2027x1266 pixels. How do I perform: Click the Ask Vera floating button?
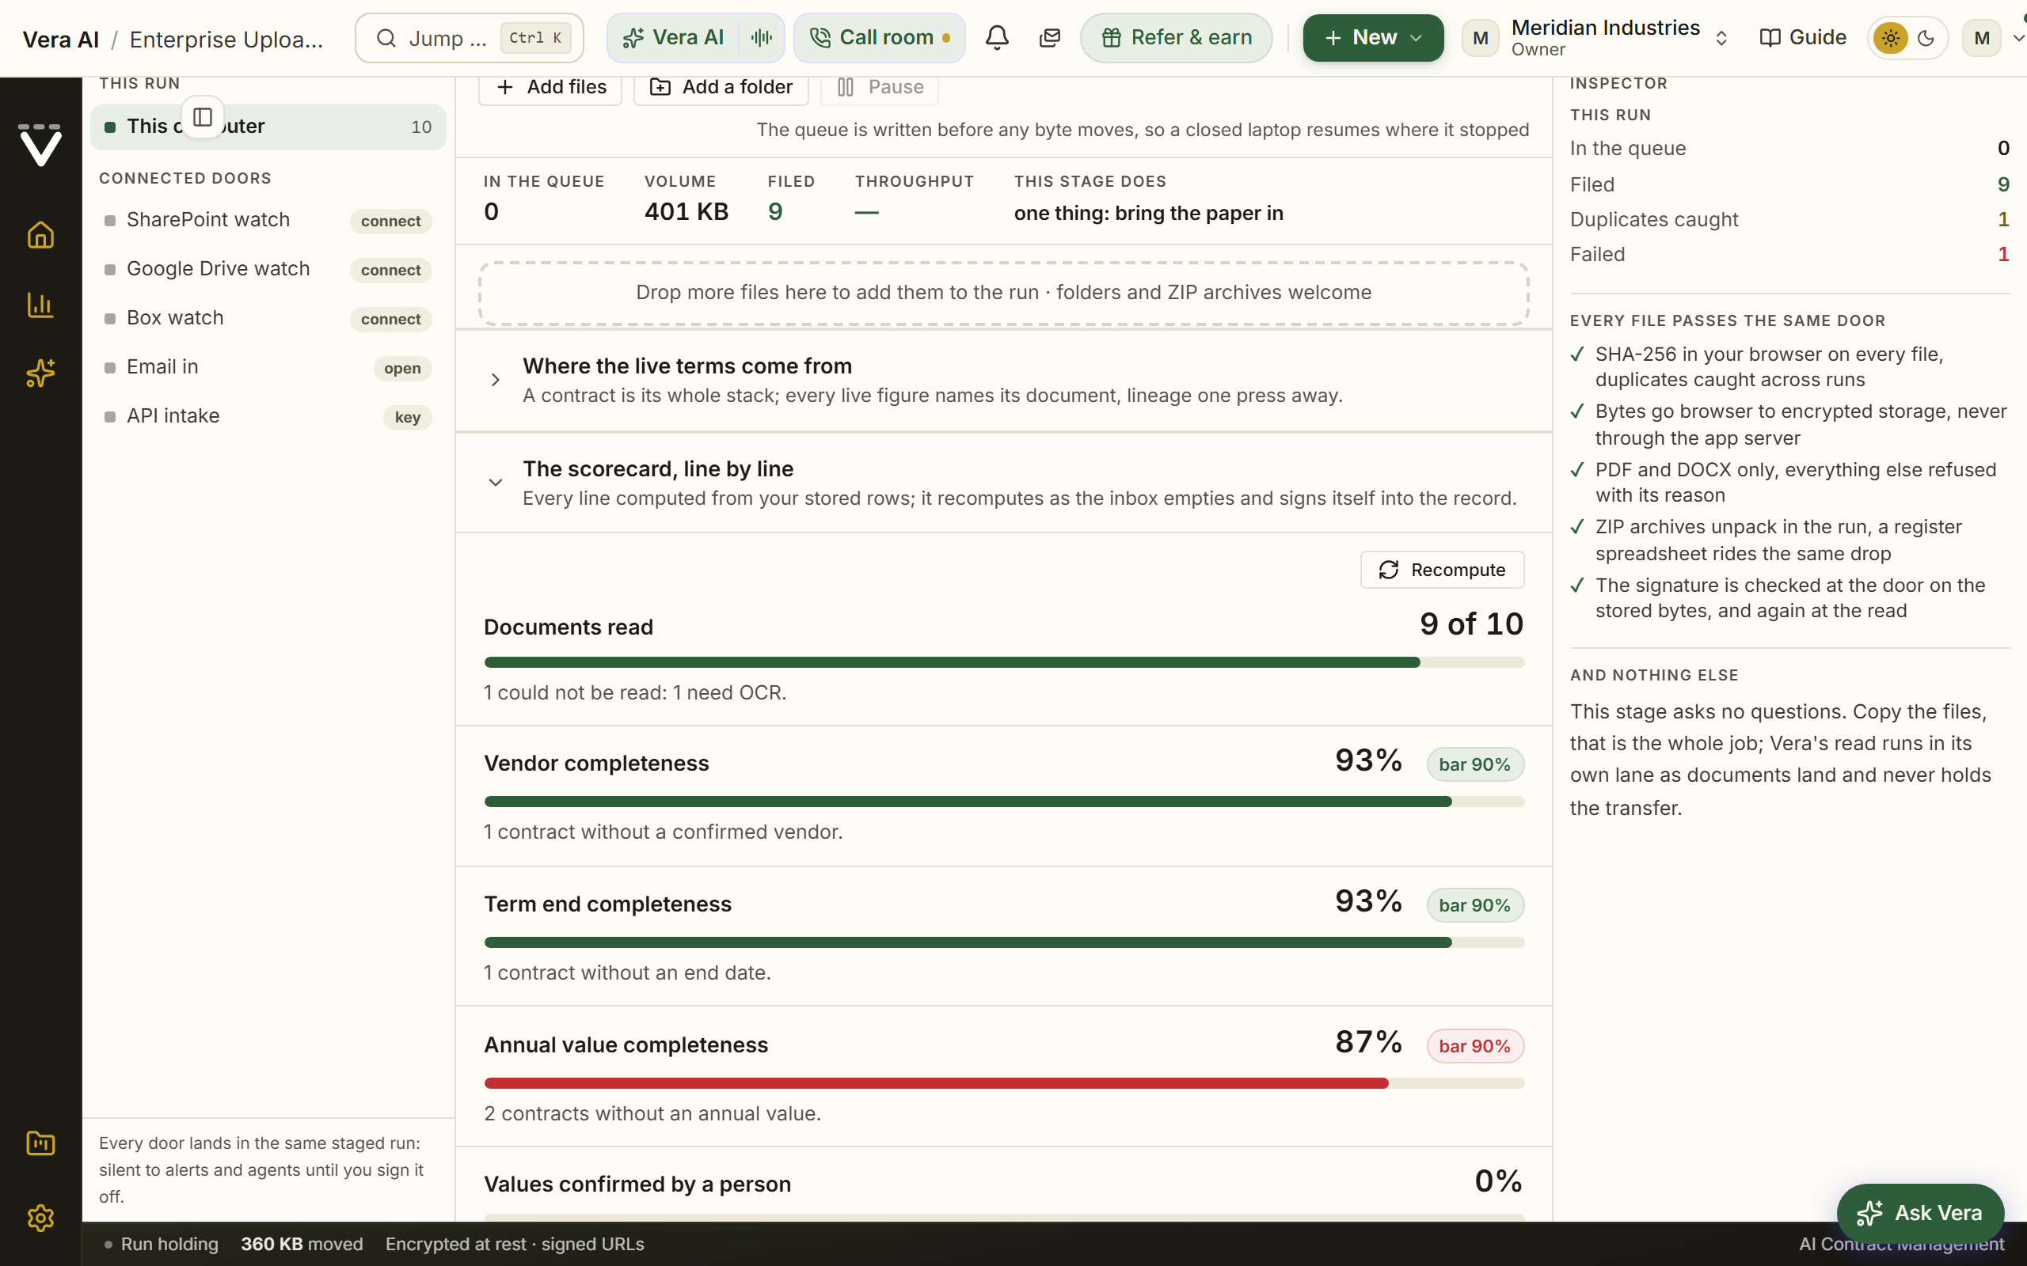click(x=1920, y=1212)
